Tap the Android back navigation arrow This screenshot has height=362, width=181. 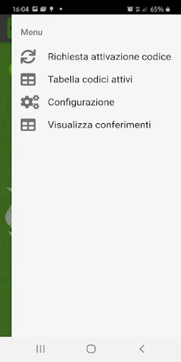[x=142, y=349]
